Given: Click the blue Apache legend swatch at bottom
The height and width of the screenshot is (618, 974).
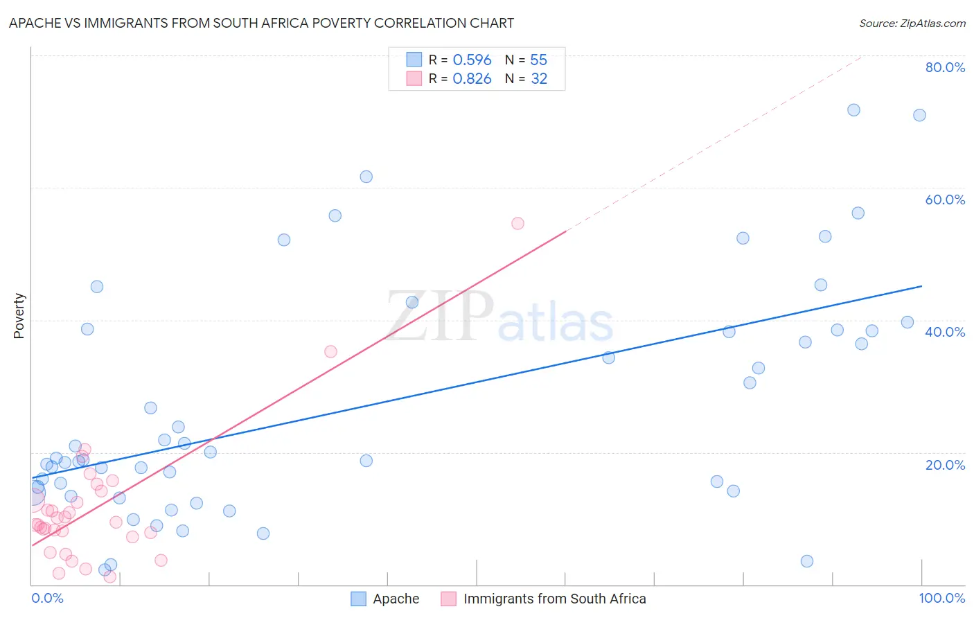Looking at the screenshot, I should [358, 599].
